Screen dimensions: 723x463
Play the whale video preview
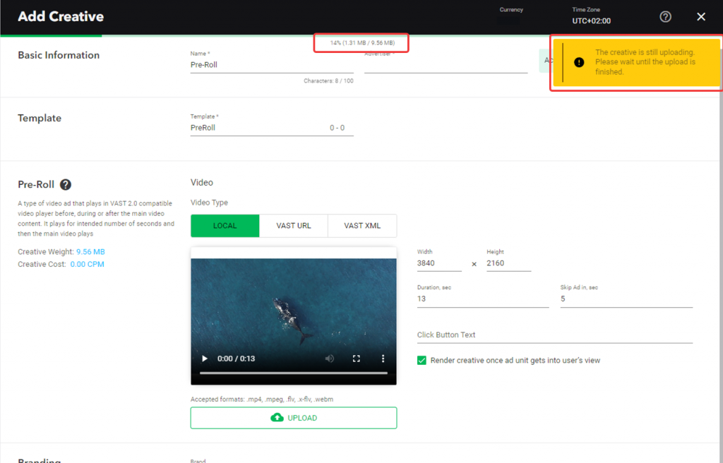pos(204,359)
